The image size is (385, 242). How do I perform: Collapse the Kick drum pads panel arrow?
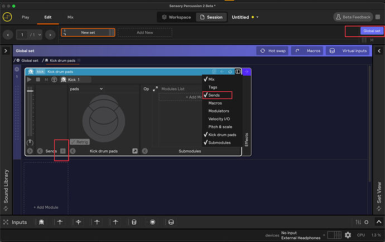pos(73,151)
